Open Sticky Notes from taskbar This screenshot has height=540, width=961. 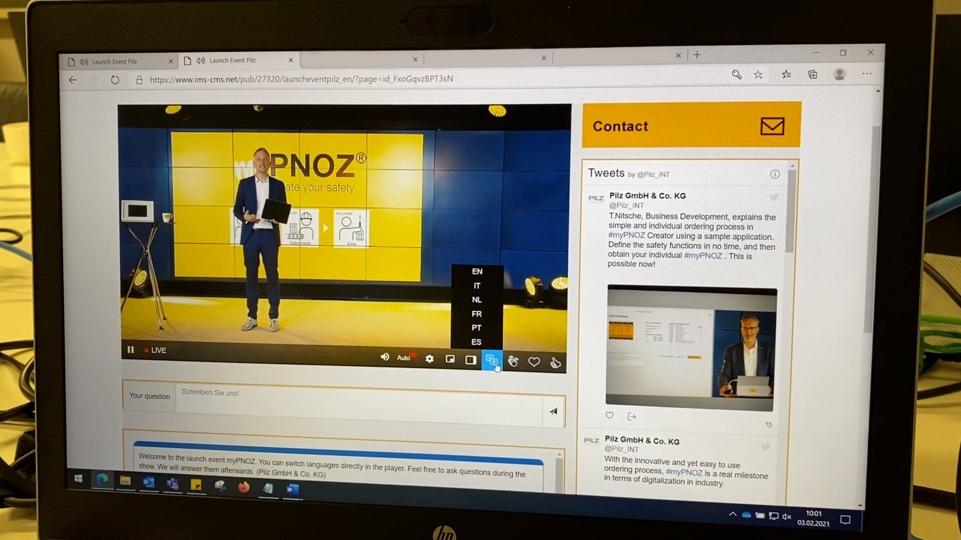(196, 484)
